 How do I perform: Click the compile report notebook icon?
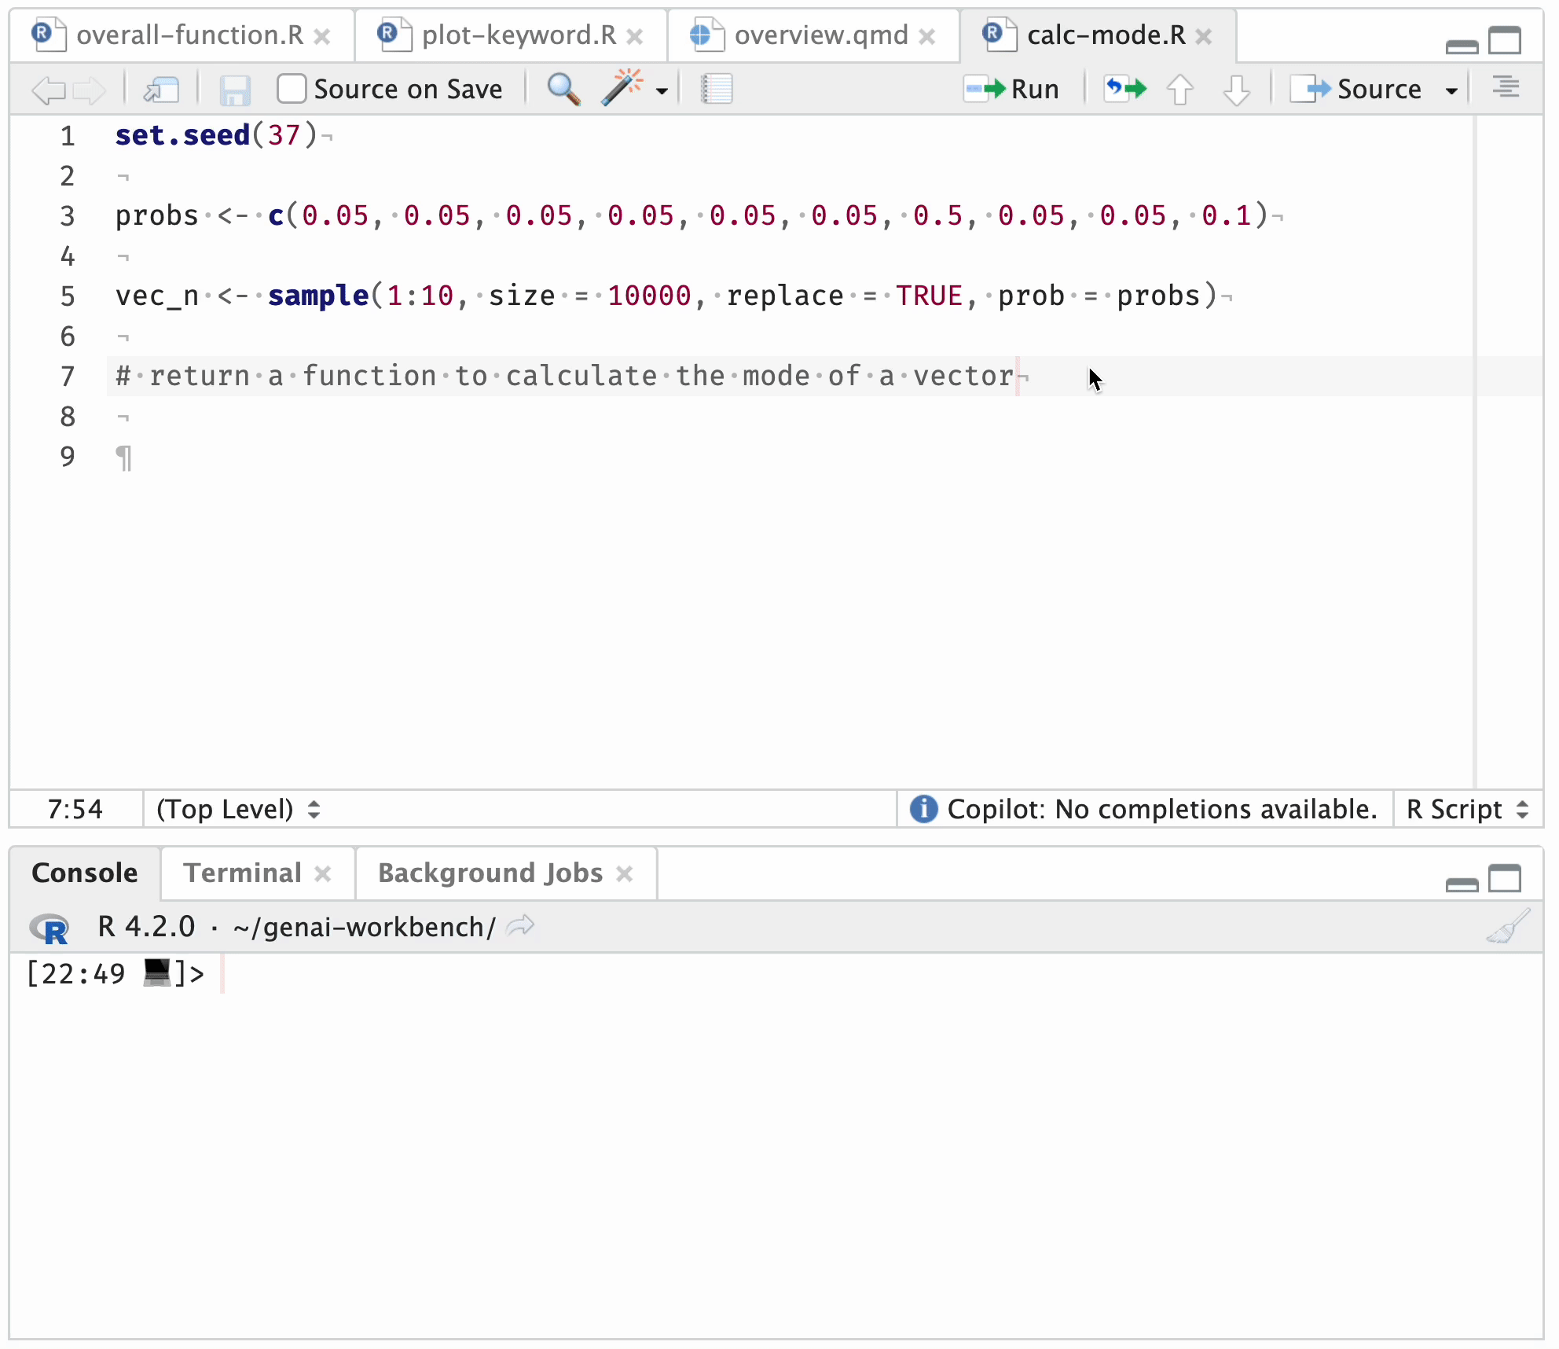(715, 89)
